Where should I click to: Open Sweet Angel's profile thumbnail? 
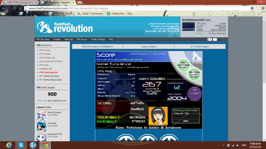[x=41, y=116]
